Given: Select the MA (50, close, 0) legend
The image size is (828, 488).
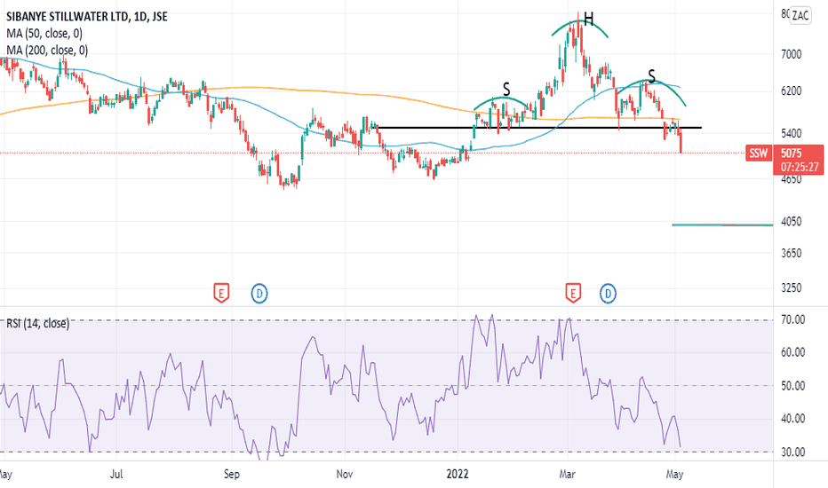Looking at the screenshot, I should coord(44,34).
